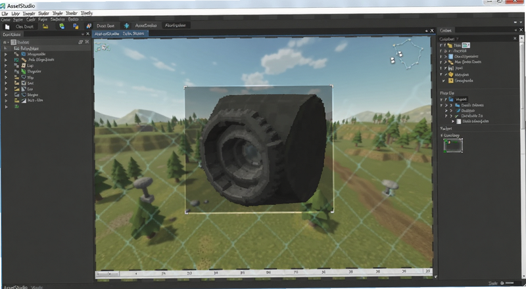The width and height of the screenshot is (526, 289).
Task: Click the orange gem icon in the right panel tree
Action: click(451, 74)
